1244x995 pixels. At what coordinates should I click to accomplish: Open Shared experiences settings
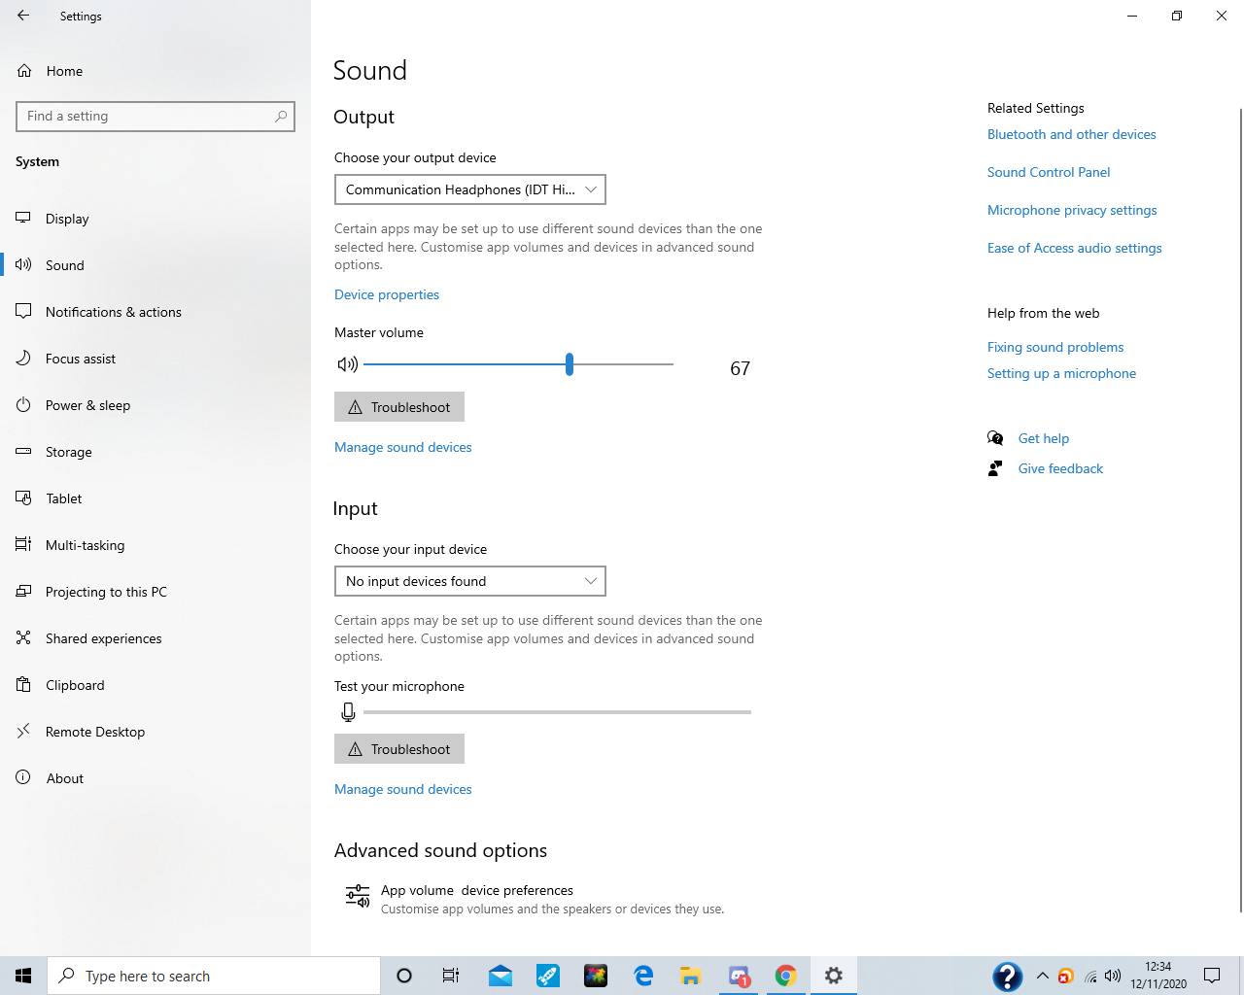(155, 638)
